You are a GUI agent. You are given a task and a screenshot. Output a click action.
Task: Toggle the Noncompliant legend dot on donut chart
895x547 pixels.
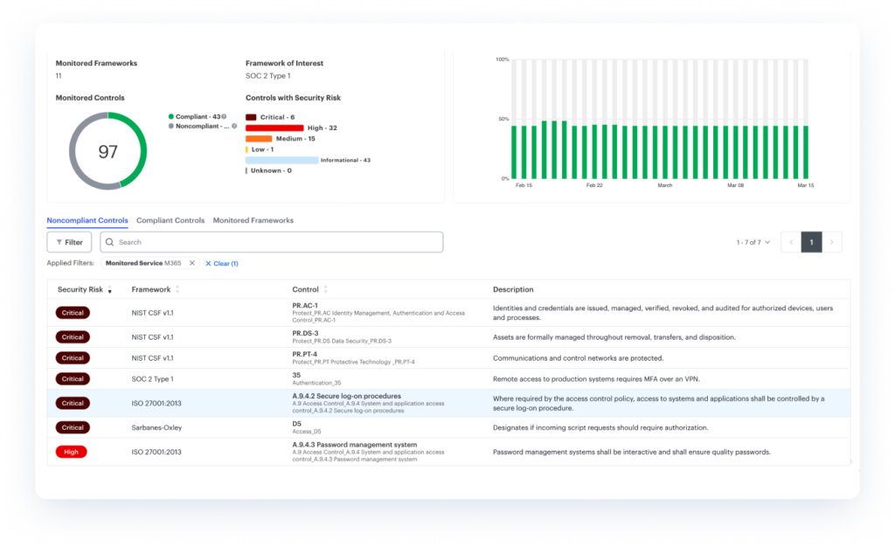[x=171, y=126]
